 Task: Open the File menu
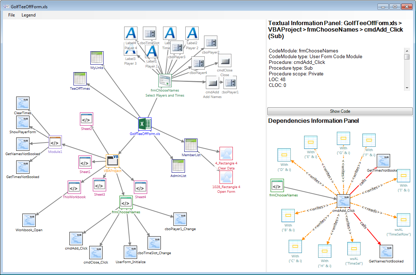pyautogui.click(x=12, y=15)
